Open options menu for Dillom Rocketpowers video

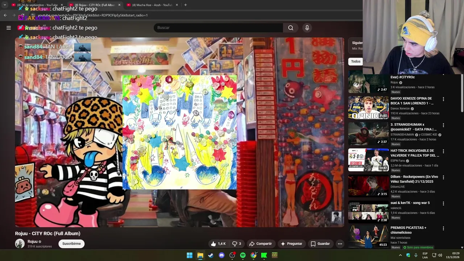tap(443, 177)
